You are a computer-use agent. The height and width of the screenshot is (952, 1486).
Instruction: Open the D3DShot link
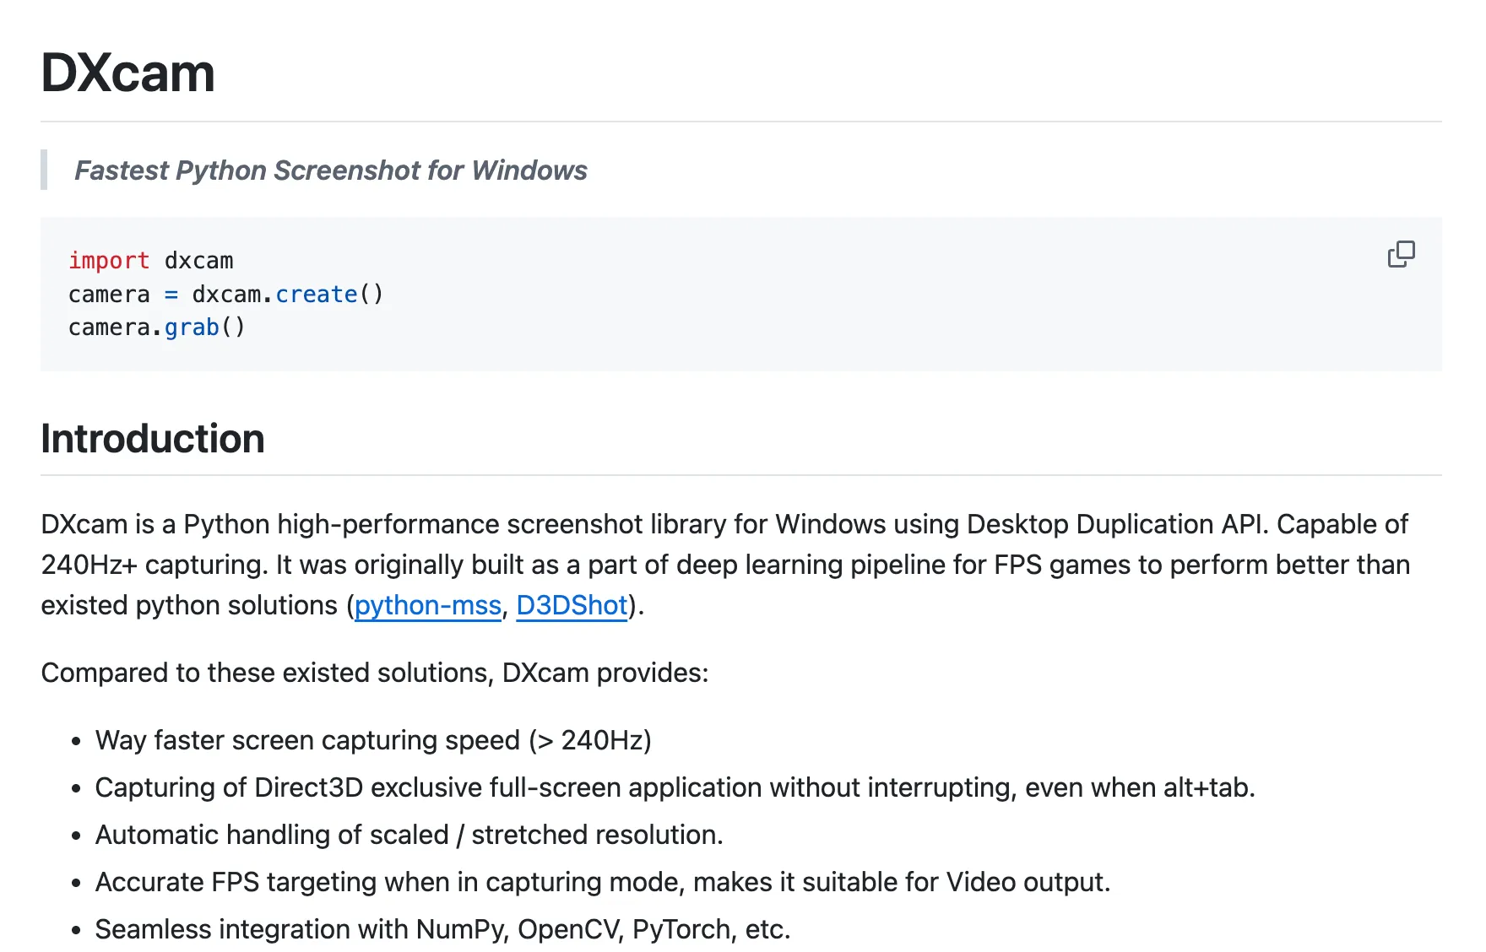pyautogui.click(x=571, y=605)
